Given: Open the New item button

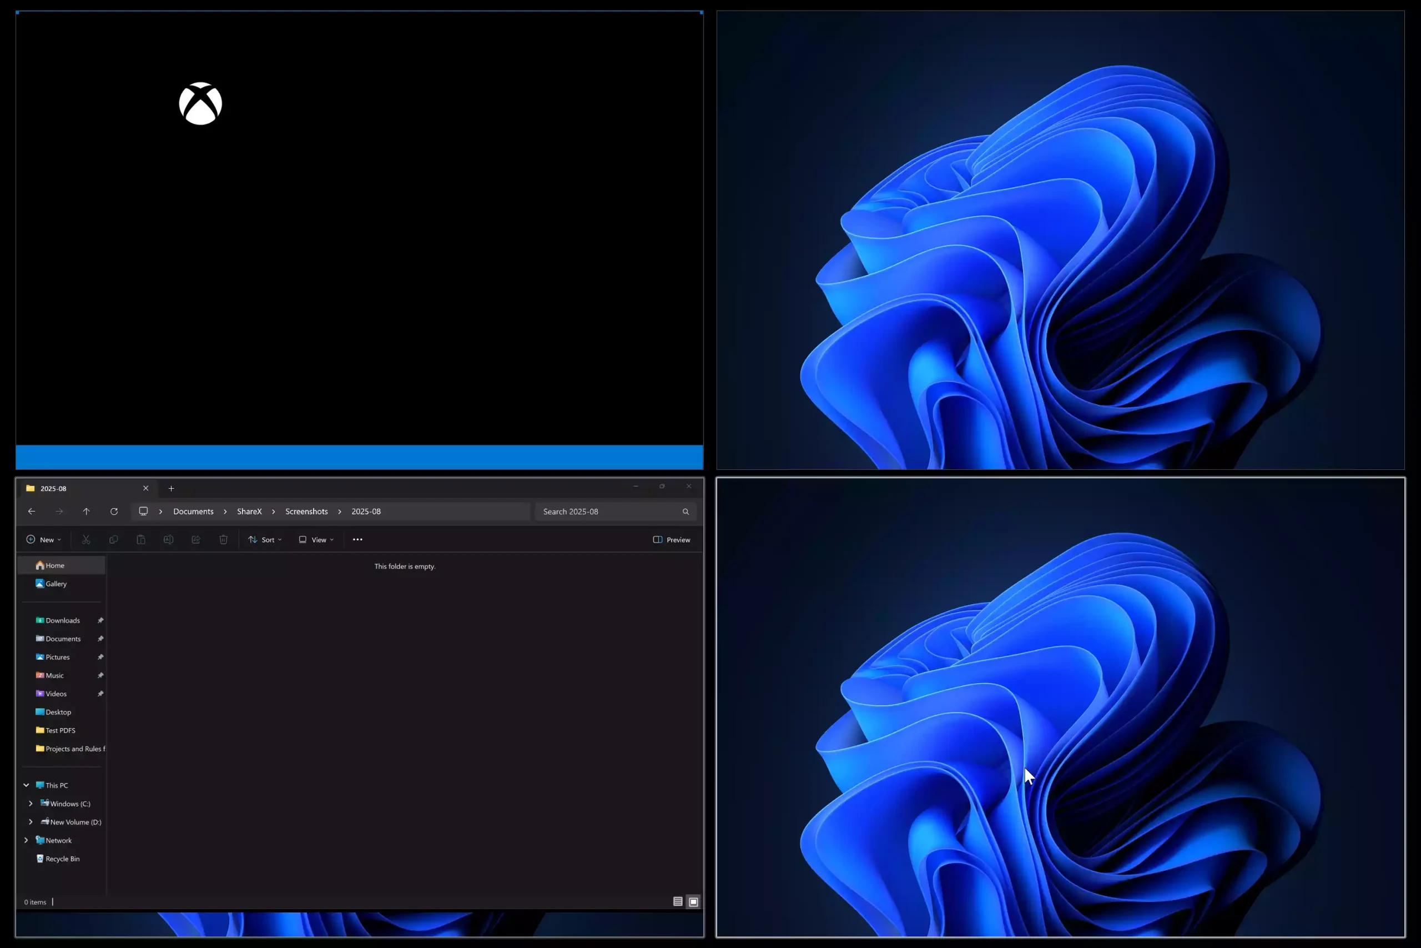Looking at the screenshot, I should [43, 539].
